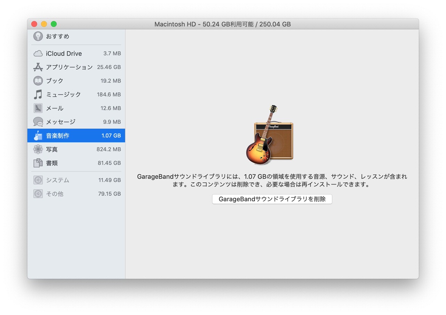Click the メッセージ speech bubble icon
Screen dimensions: 446x315
point(38,122)
